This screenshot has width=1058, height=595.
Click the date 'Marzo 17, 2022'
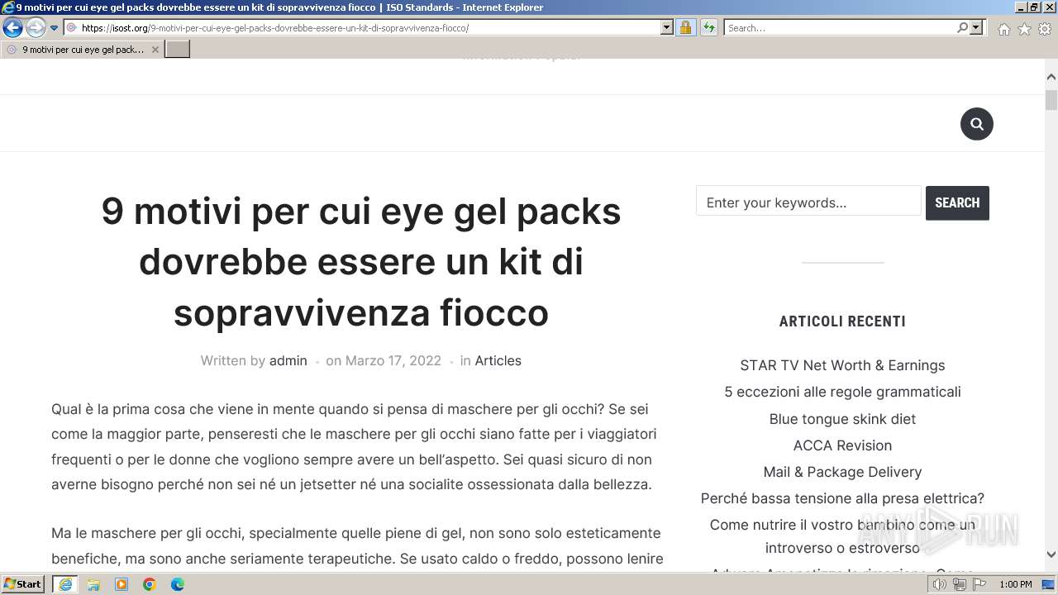pyautogui.click(x=393, y=360)
